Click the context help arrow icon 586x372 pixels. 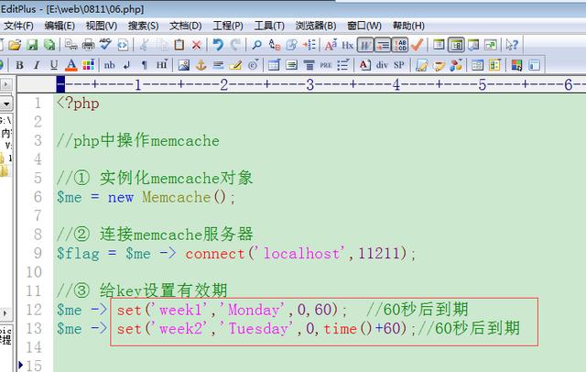[512, 45]
